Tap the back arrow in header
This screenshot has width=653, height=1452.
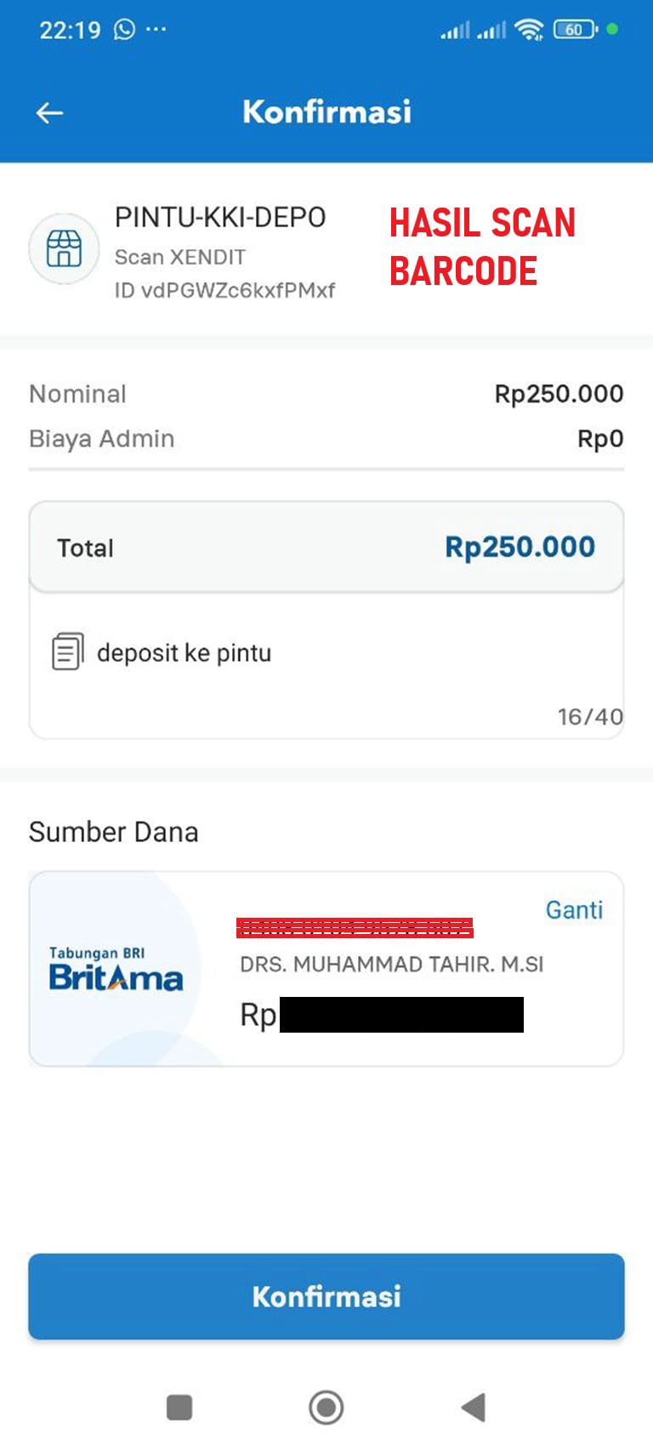pos(50,112)
